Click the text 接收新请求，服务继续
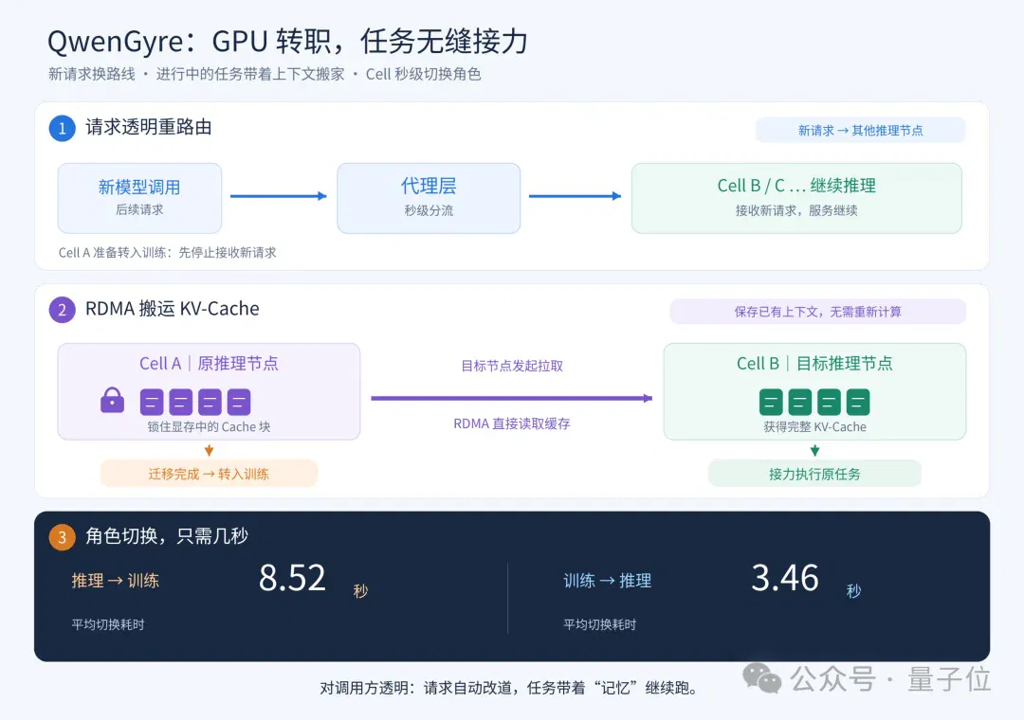The height and width of the screenshot is (720, 1024). [x=796, y=210]
